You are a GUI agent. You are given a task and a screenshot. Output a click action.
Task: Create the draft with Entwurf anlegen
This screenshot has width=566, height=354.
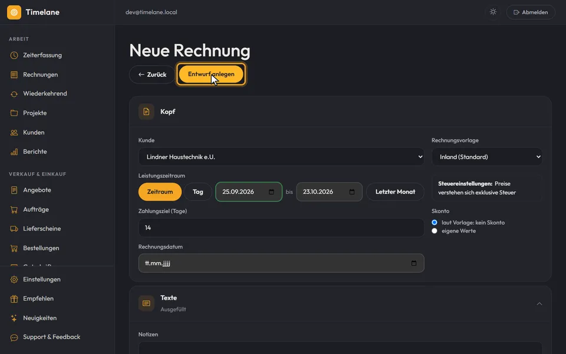[211, 74]
